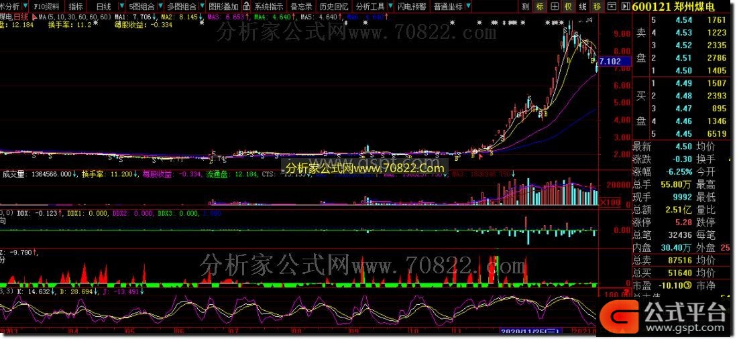Select the 日线 daily period button
737x339 pixels.
click(x=103, y=6)
